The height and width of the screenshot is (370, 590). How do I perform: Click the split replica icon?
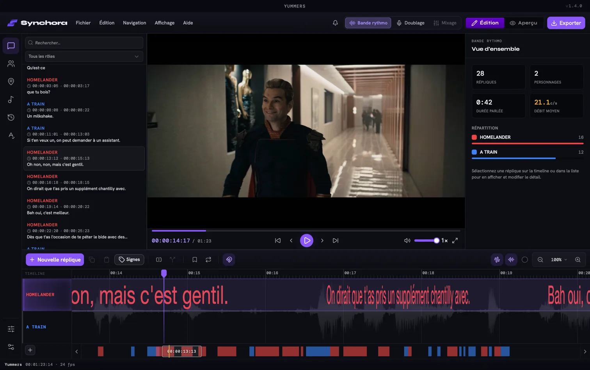coord(159,260)
